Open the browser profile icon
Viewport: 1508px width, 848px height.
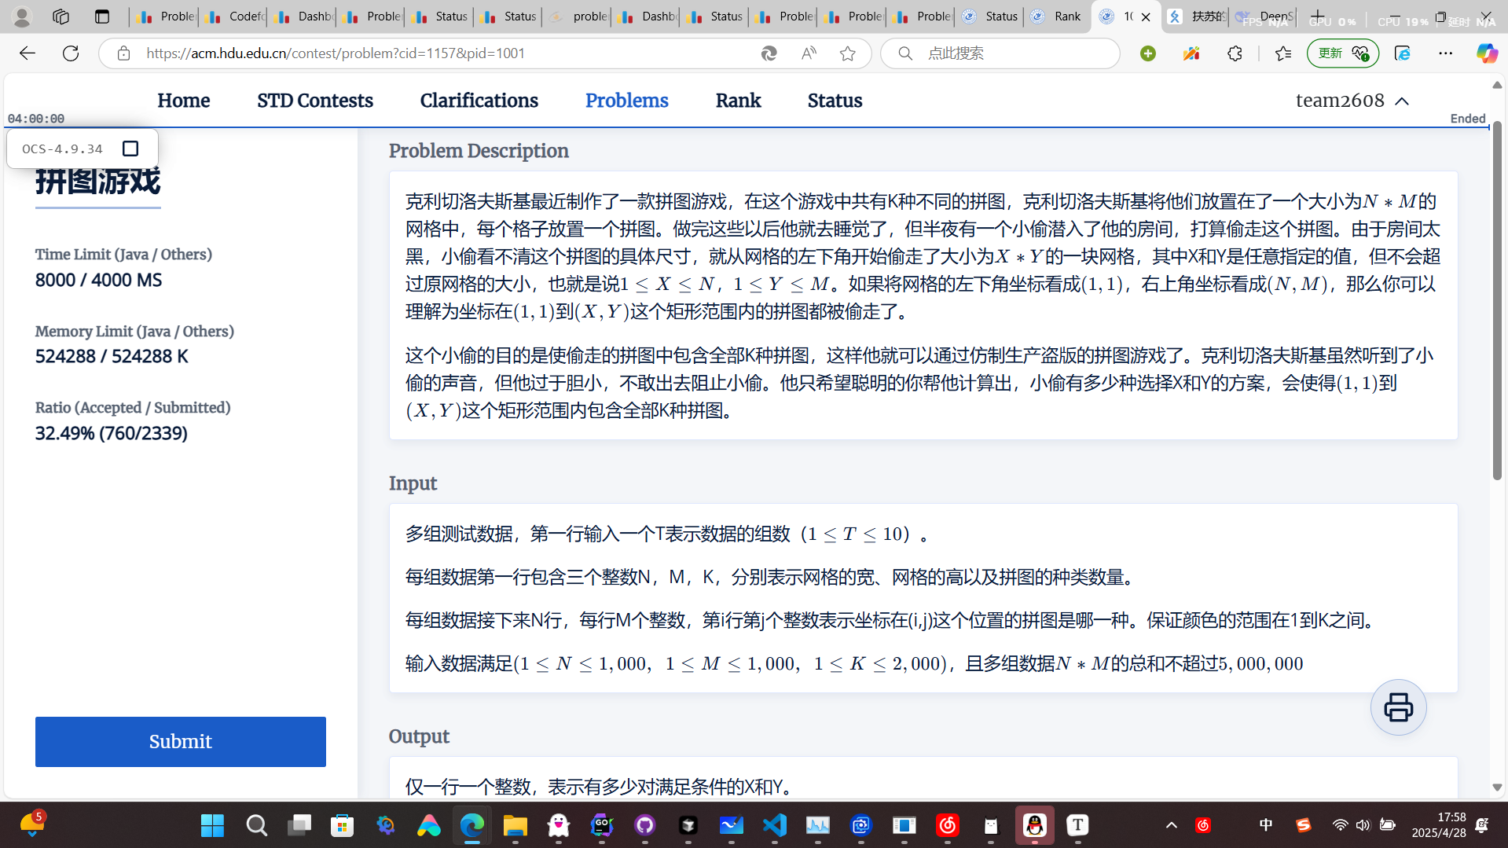(x=22, y=17)
